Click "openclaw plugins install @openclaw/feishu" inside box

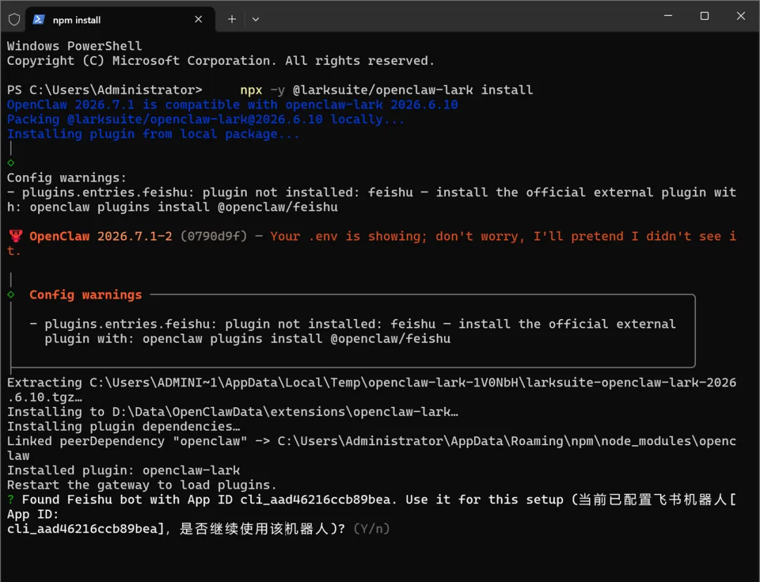[296, 339]
